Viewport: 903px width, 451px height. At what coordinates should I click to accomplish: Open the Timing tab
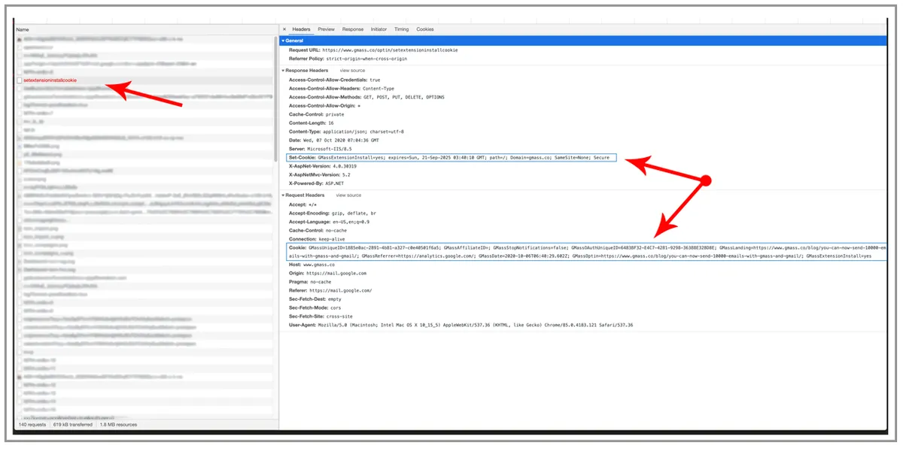tap(401, 29)
